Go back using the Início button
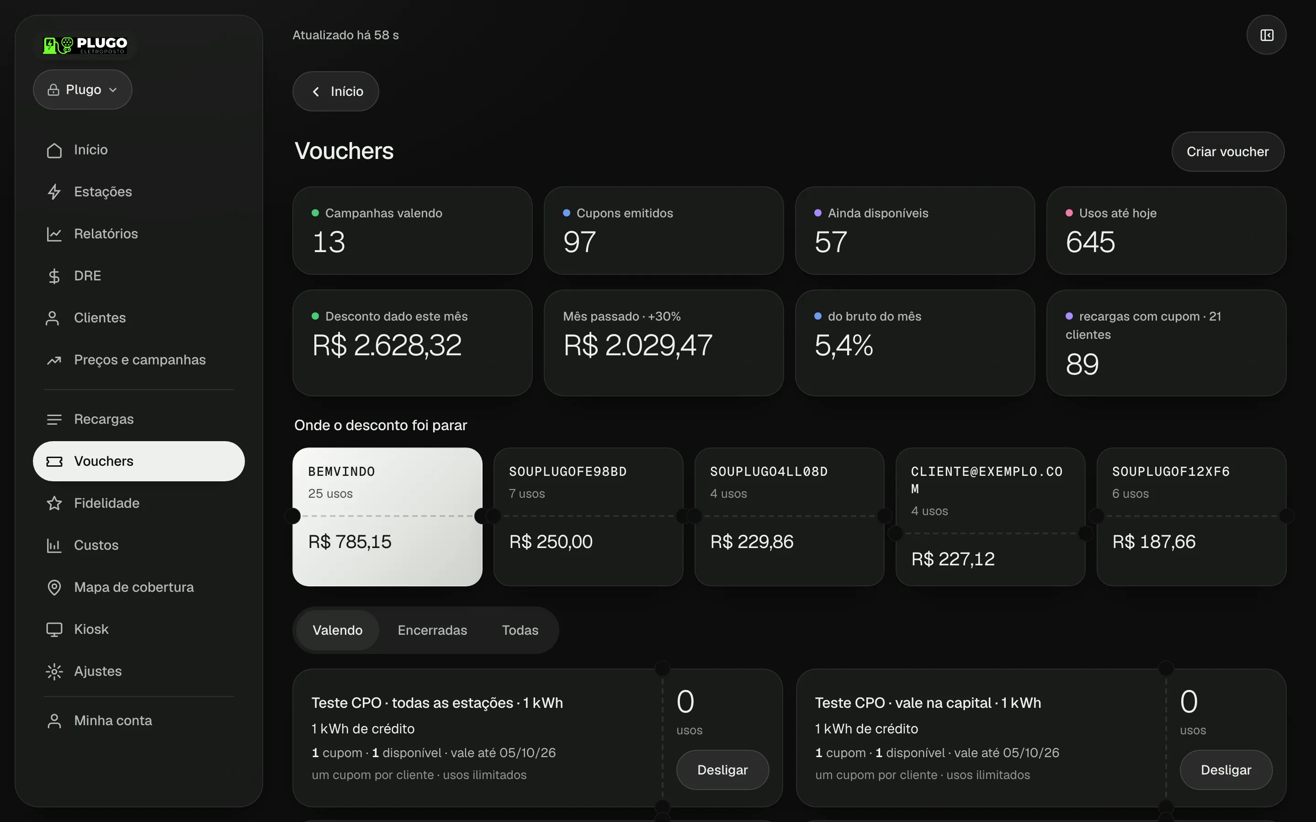The width and height of the screenshot is (1316, 822). 335,91
